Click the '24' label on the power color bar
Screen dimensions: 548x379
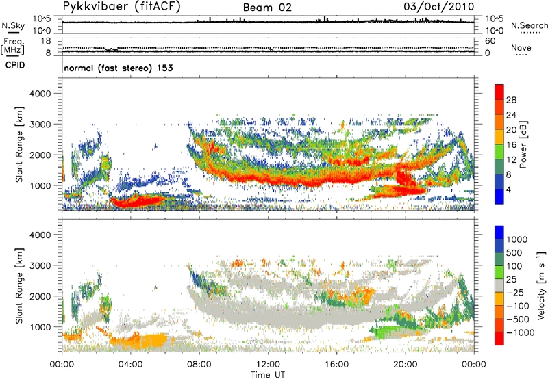(511, 115)
